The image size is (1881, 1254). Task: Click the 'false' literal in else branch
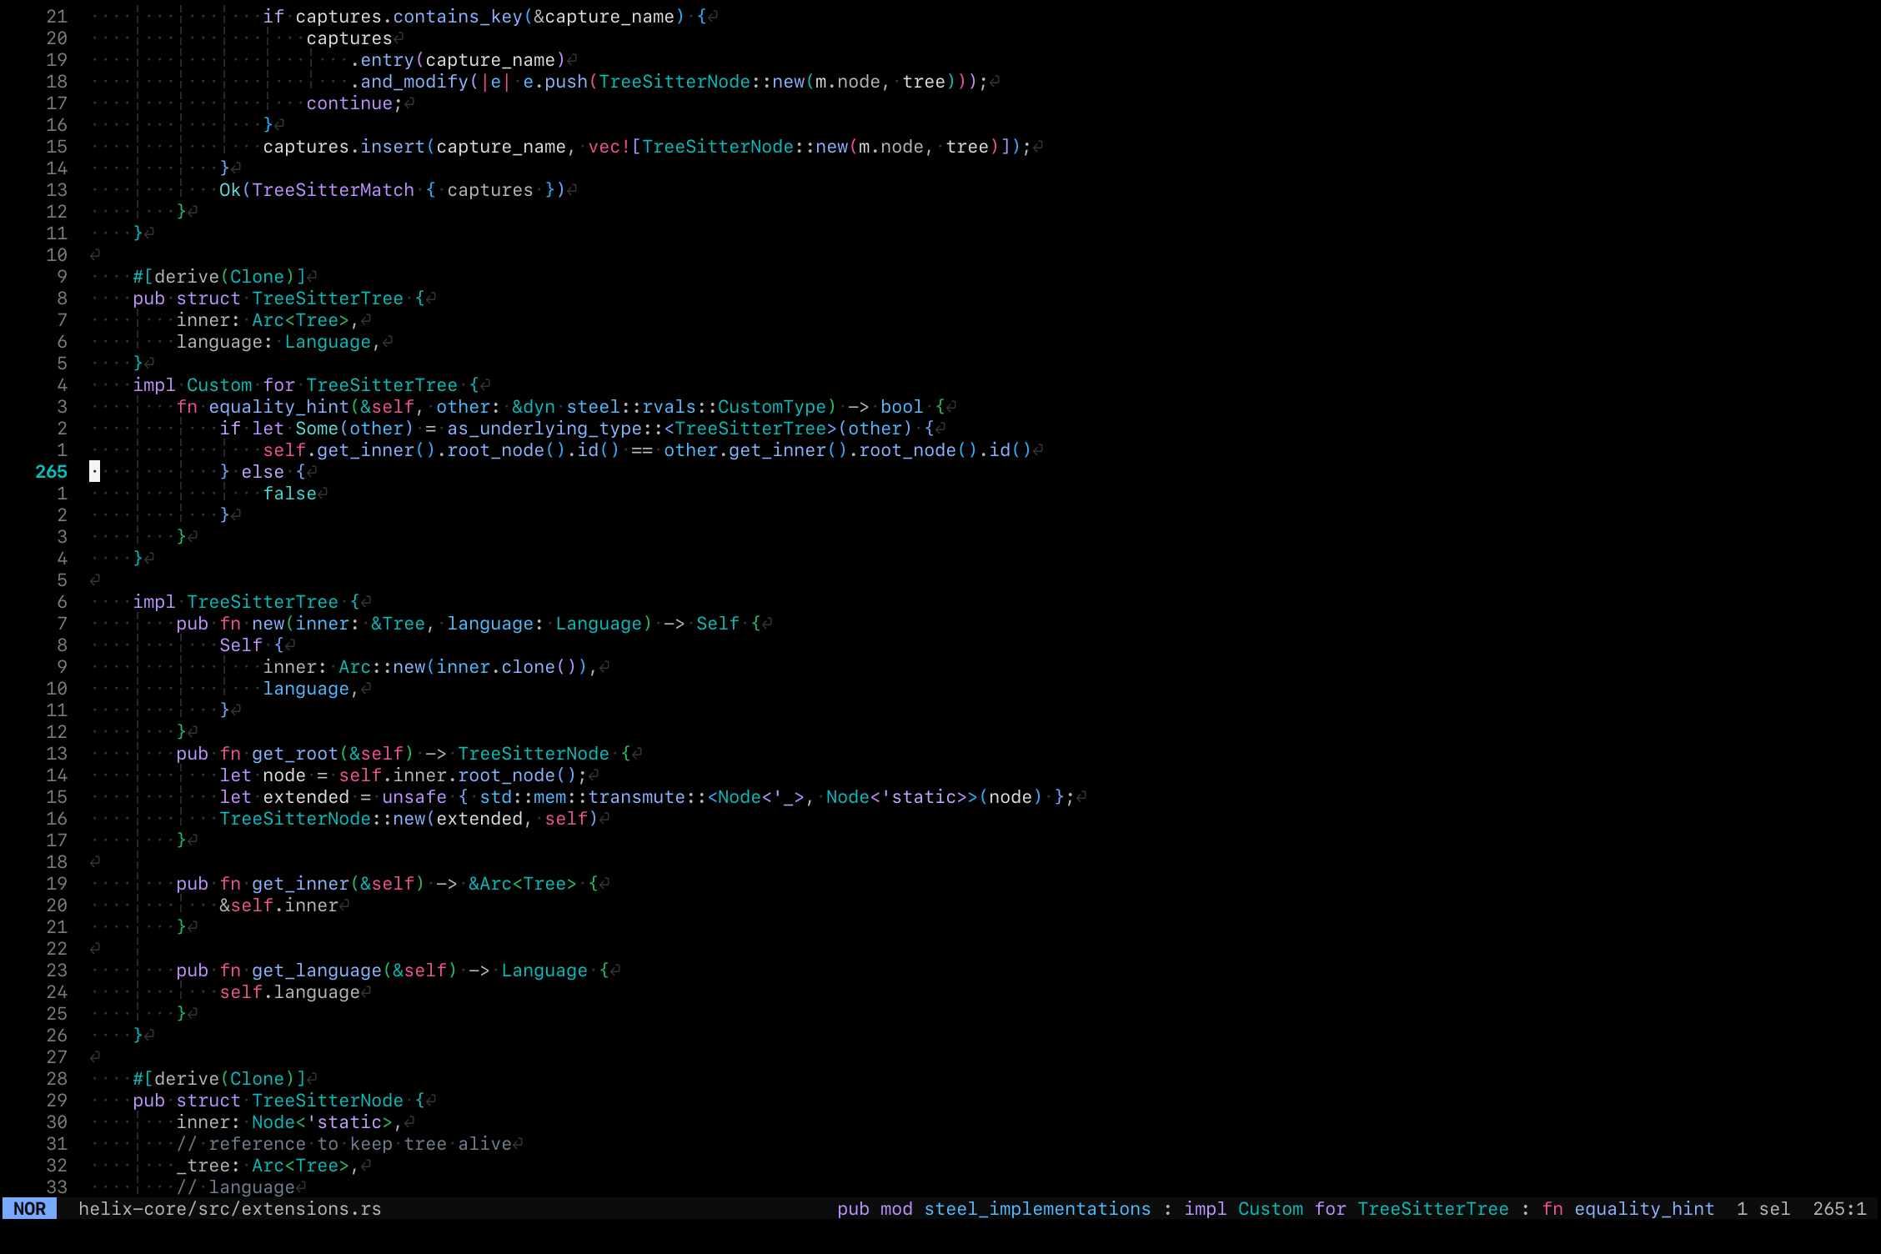(x=290, y=494)
